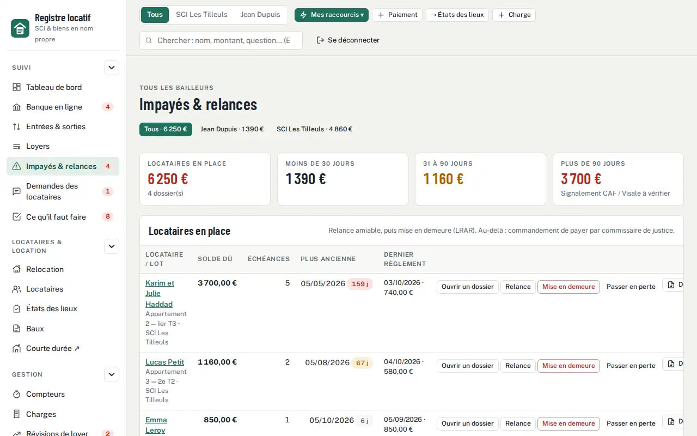Click the Entrées & sorties arrows icon
This screenshot has height=436, width=697.
[16, 126]
